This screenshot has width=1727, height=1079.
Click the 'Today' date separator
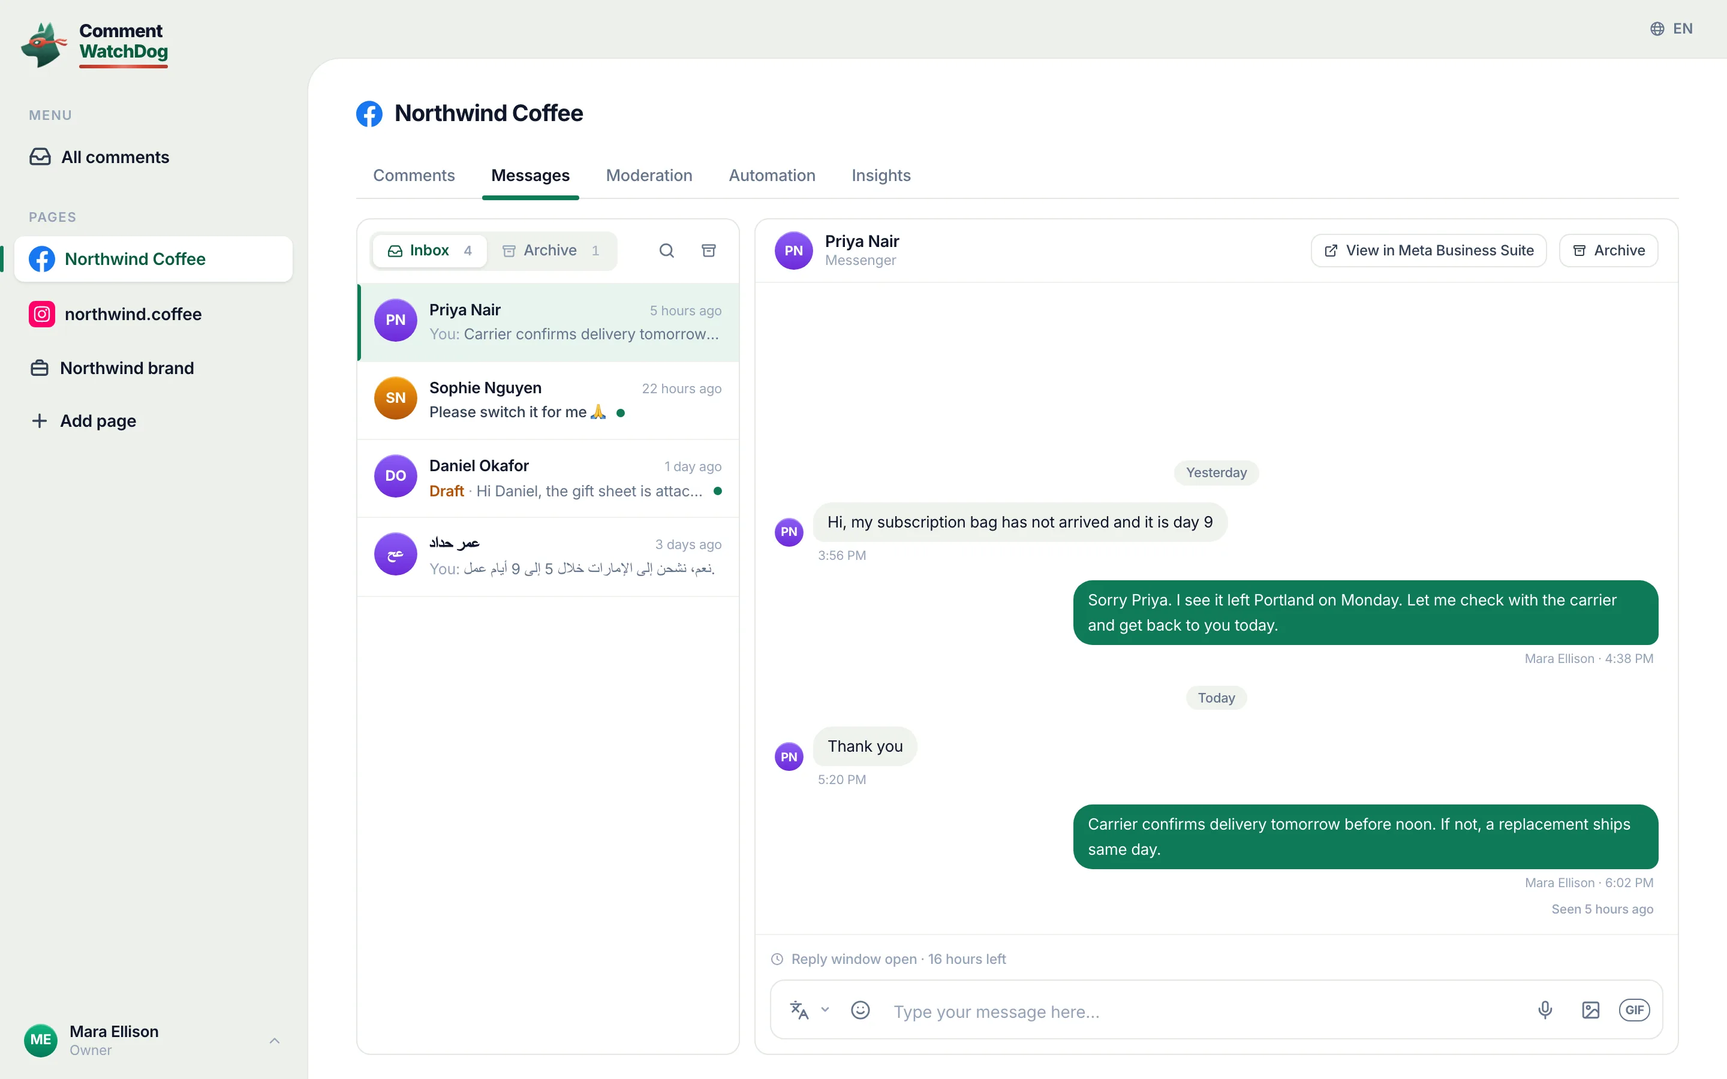tap(1216, 698)
